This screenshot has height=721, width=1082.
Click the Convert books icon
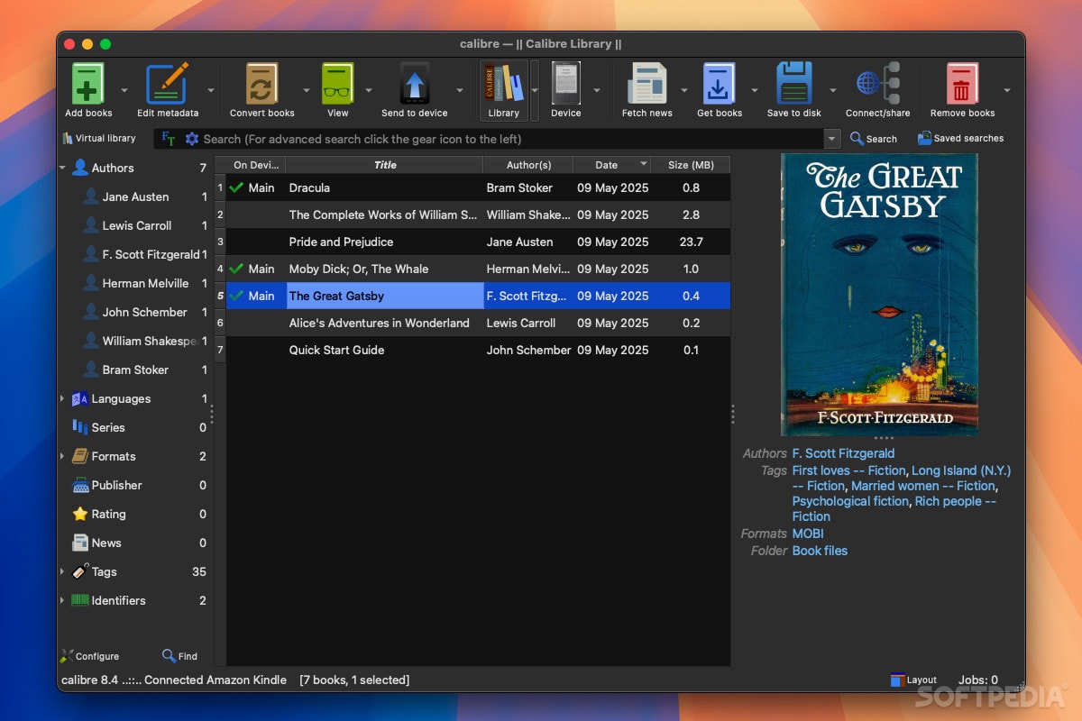[261, 85]
